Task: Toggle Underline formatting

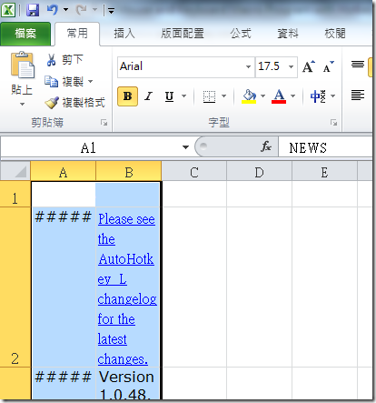Action: point(169,96)
